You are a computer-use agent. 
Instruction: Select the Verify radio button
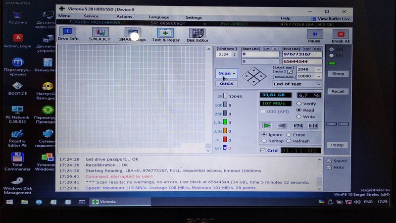pos(298,103)
